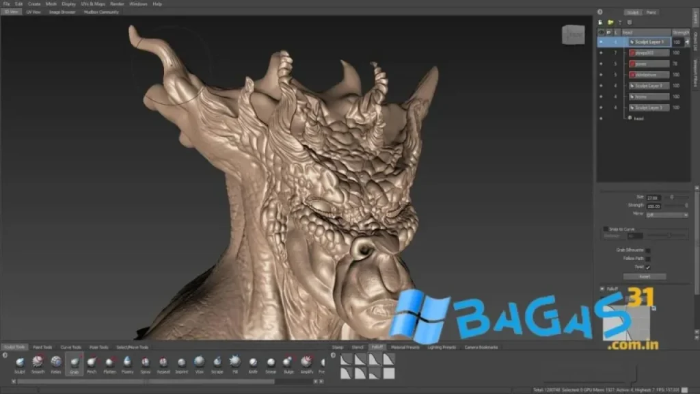The width and height of the screenshot is (700, 394).
Task: Select the Foamy brush tool
Action: 127,364
